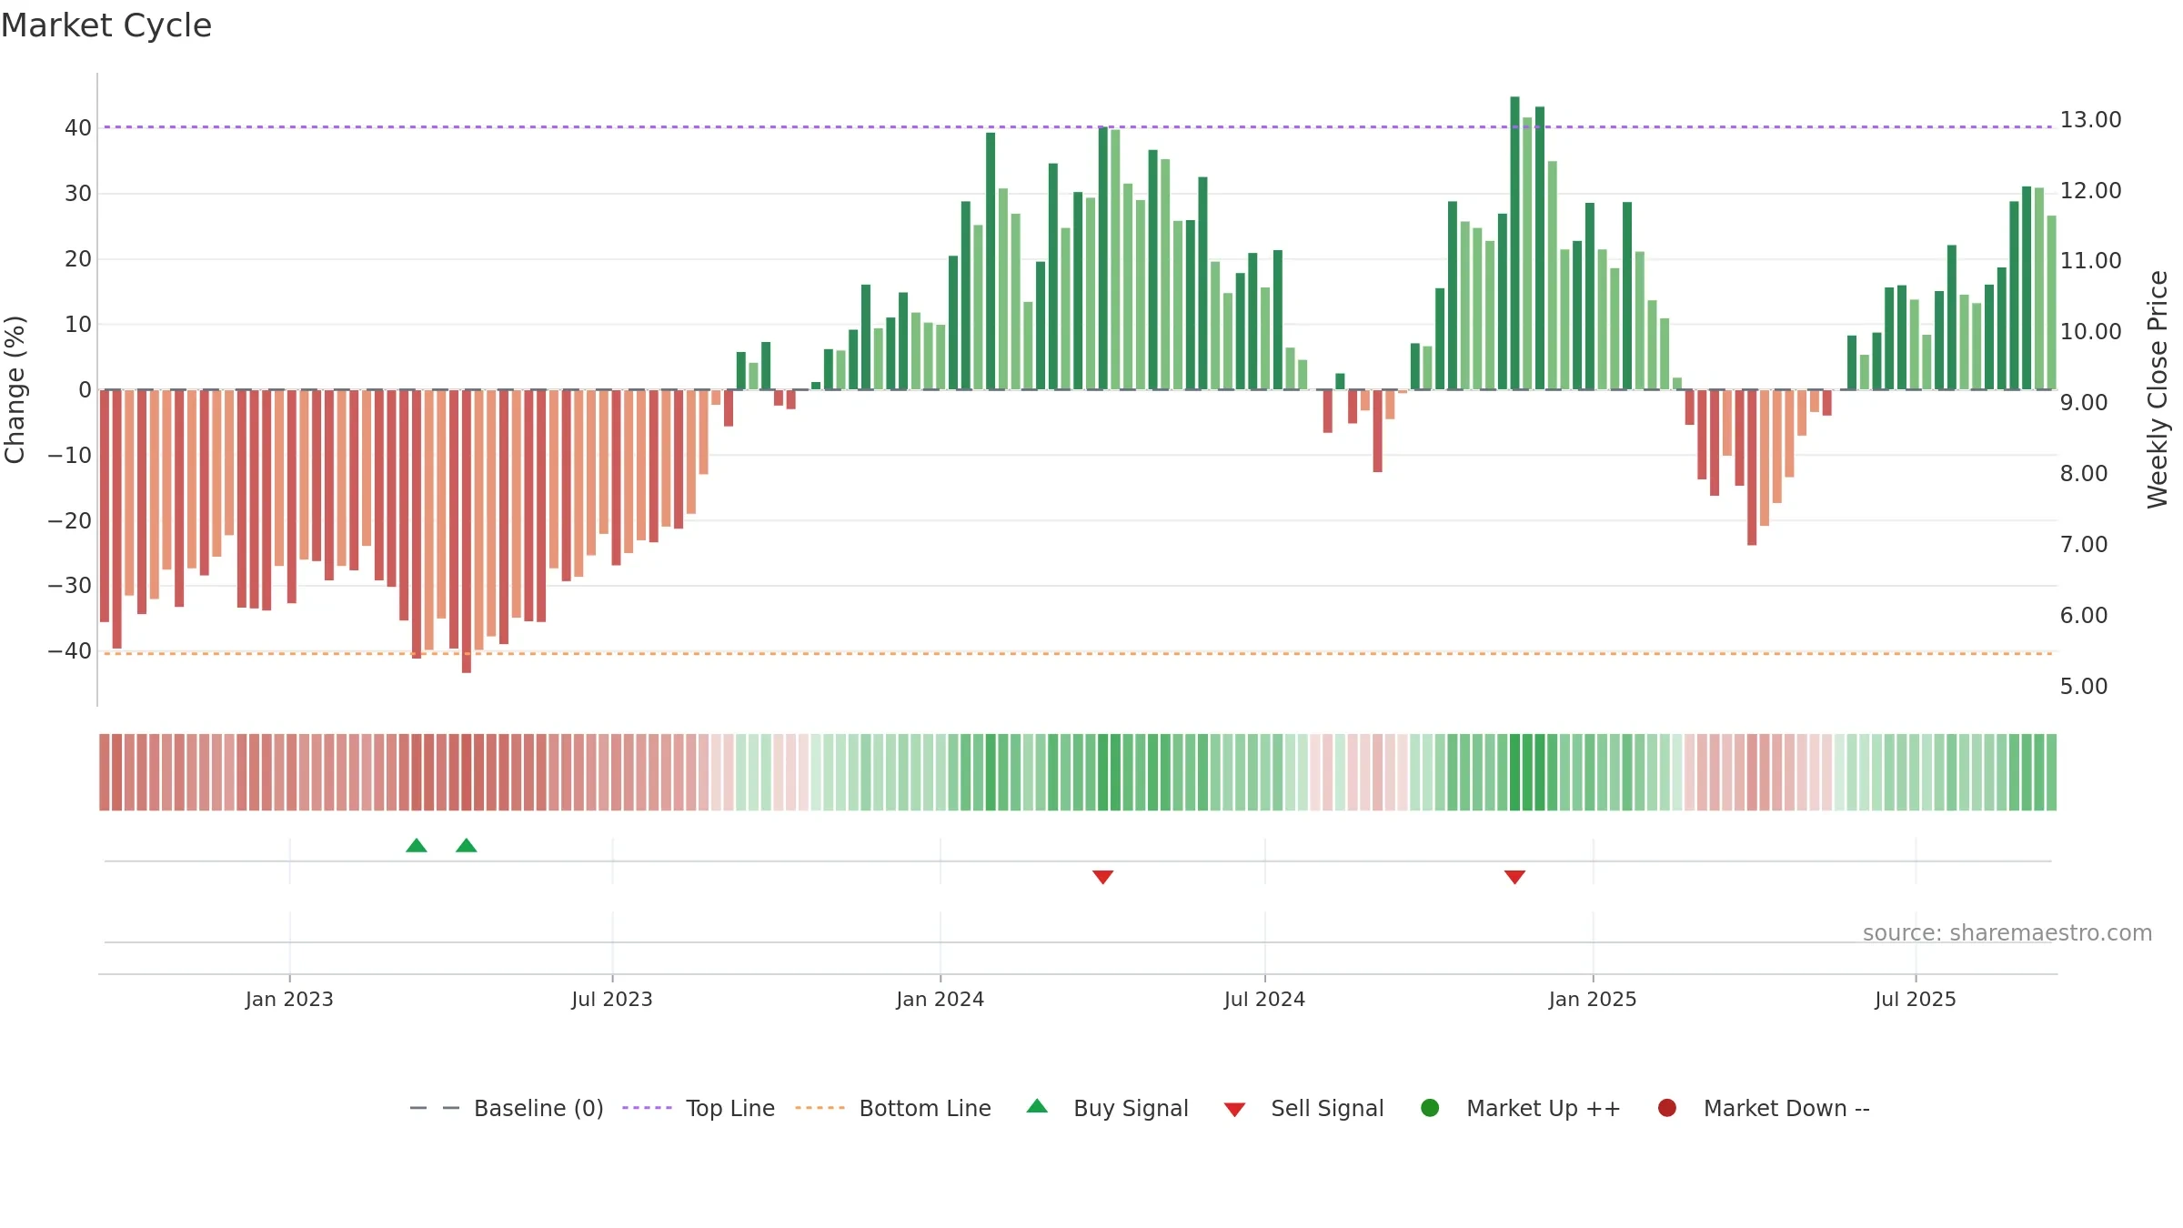
Task: Click the −40 tick on the left axis
Action: (x=70, y=651)
